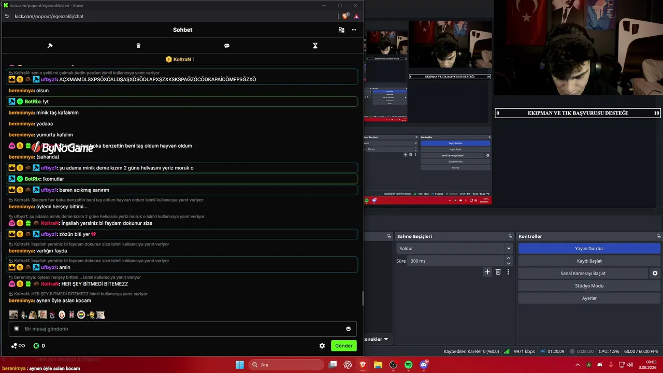Open the chat mode speech bubble icon

tap(227, 46)
